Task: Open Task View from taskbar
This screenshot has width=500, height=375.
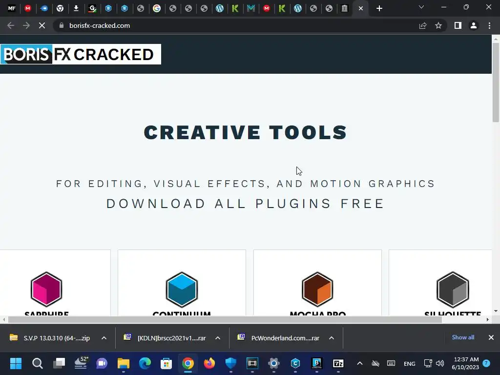Action: (x=59, y=363)
